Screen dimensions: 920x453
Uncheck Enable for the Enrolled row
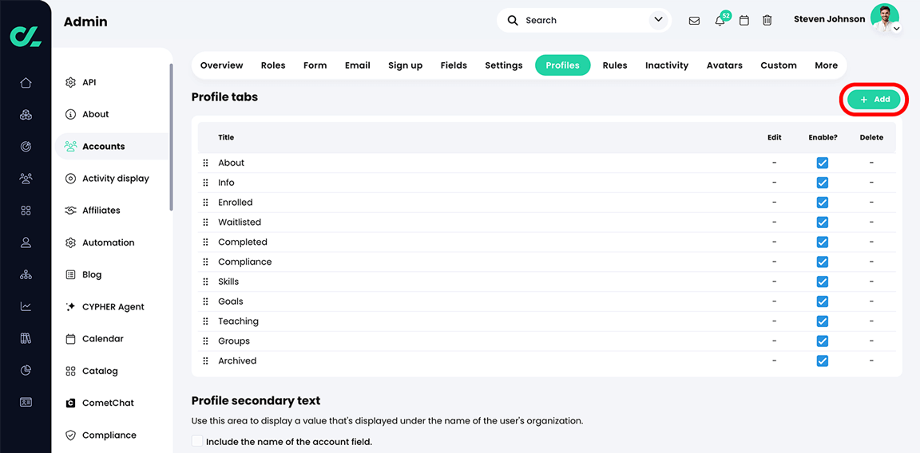click(823, 203)
